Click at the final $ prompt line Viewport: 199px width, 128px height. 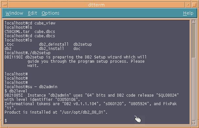pos(6,120)
